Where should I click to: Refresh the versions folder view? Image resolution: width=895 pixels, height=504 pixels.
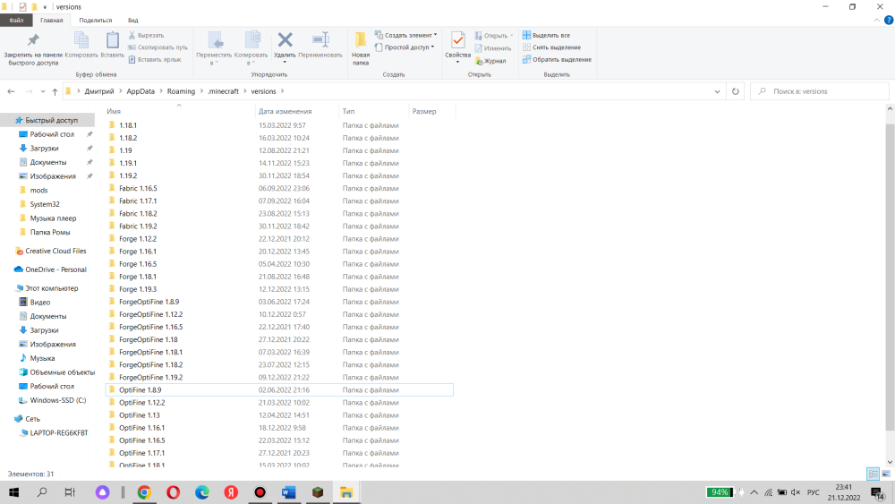click(735, 91)
